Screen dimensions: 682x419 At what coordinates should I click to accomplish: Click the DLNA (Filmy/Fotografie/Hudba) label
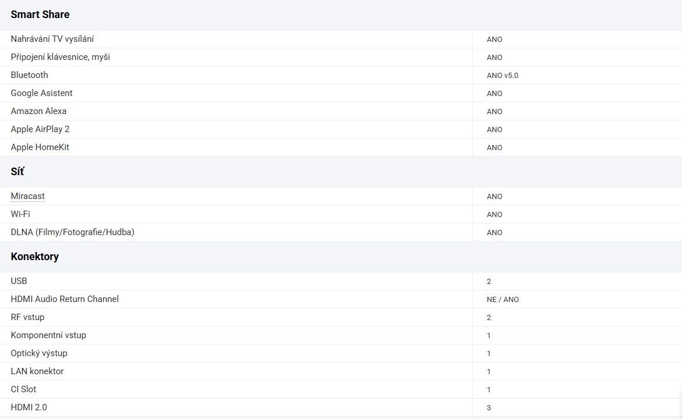(x=73, y=232)
